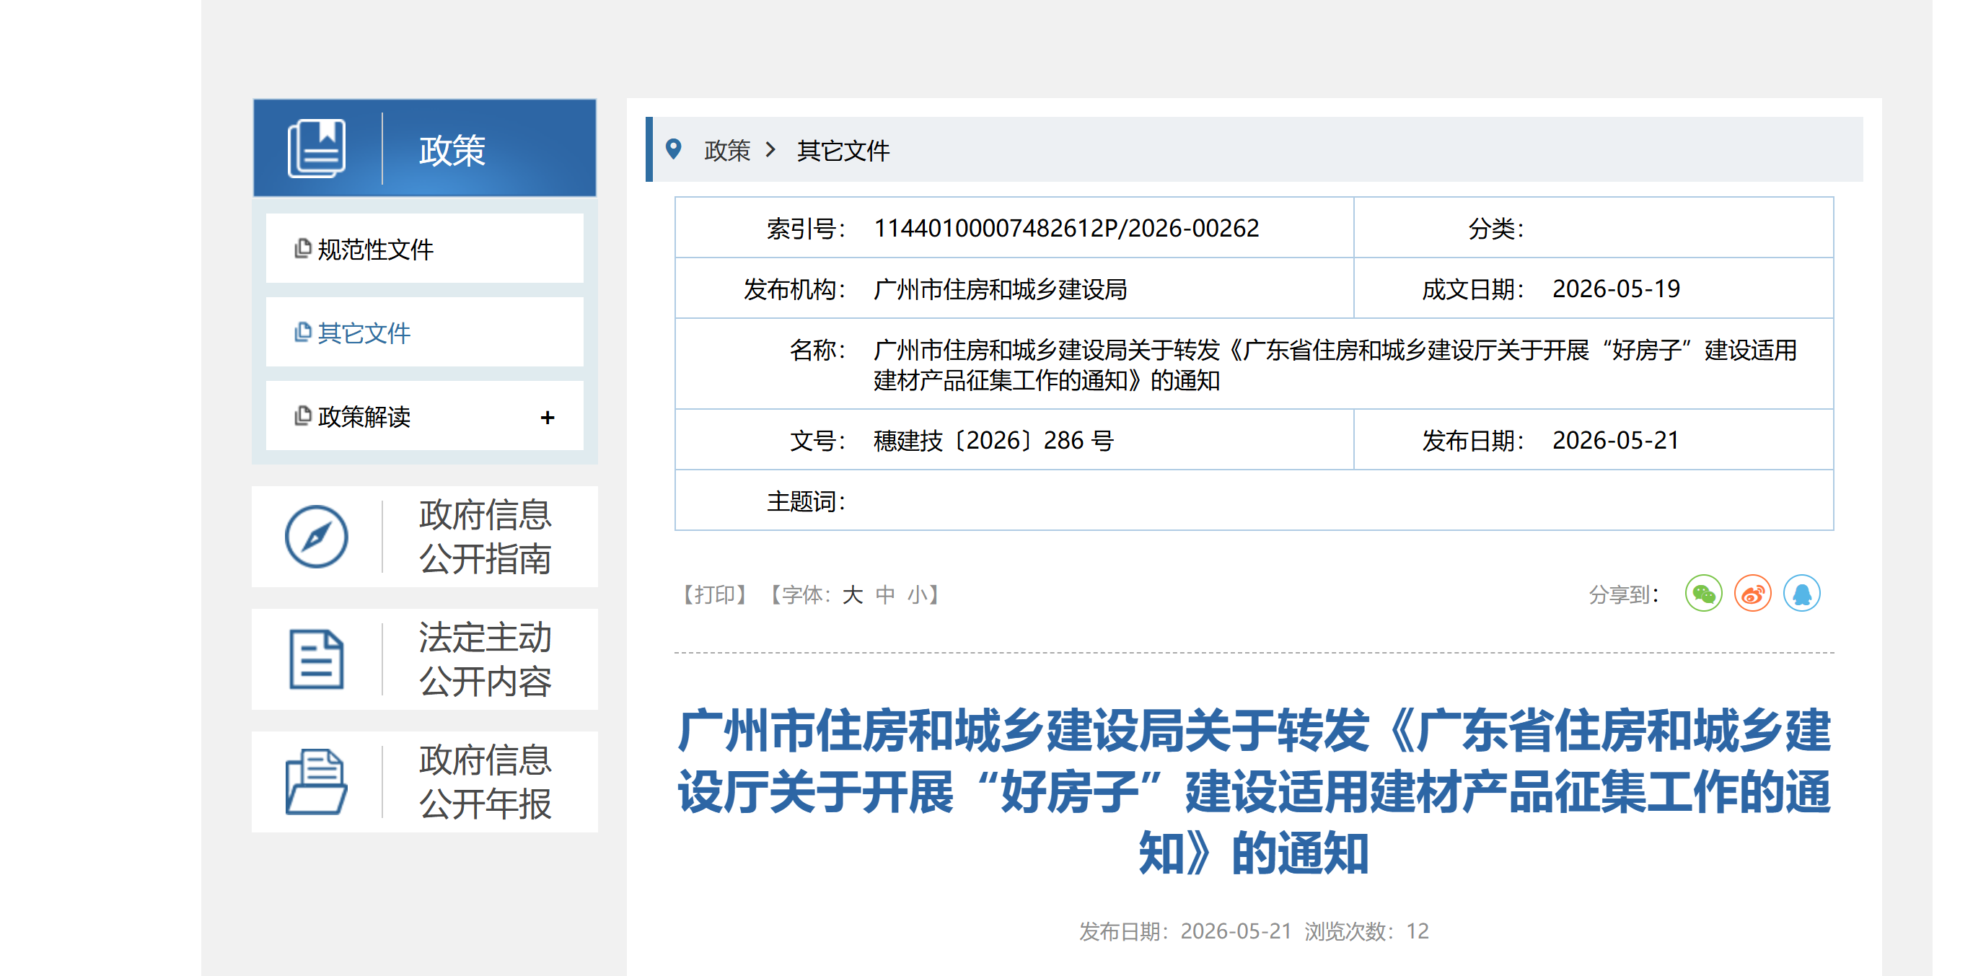
Task: Click the folder icon for 政府信息公开年报
Action: pos(316,781)
